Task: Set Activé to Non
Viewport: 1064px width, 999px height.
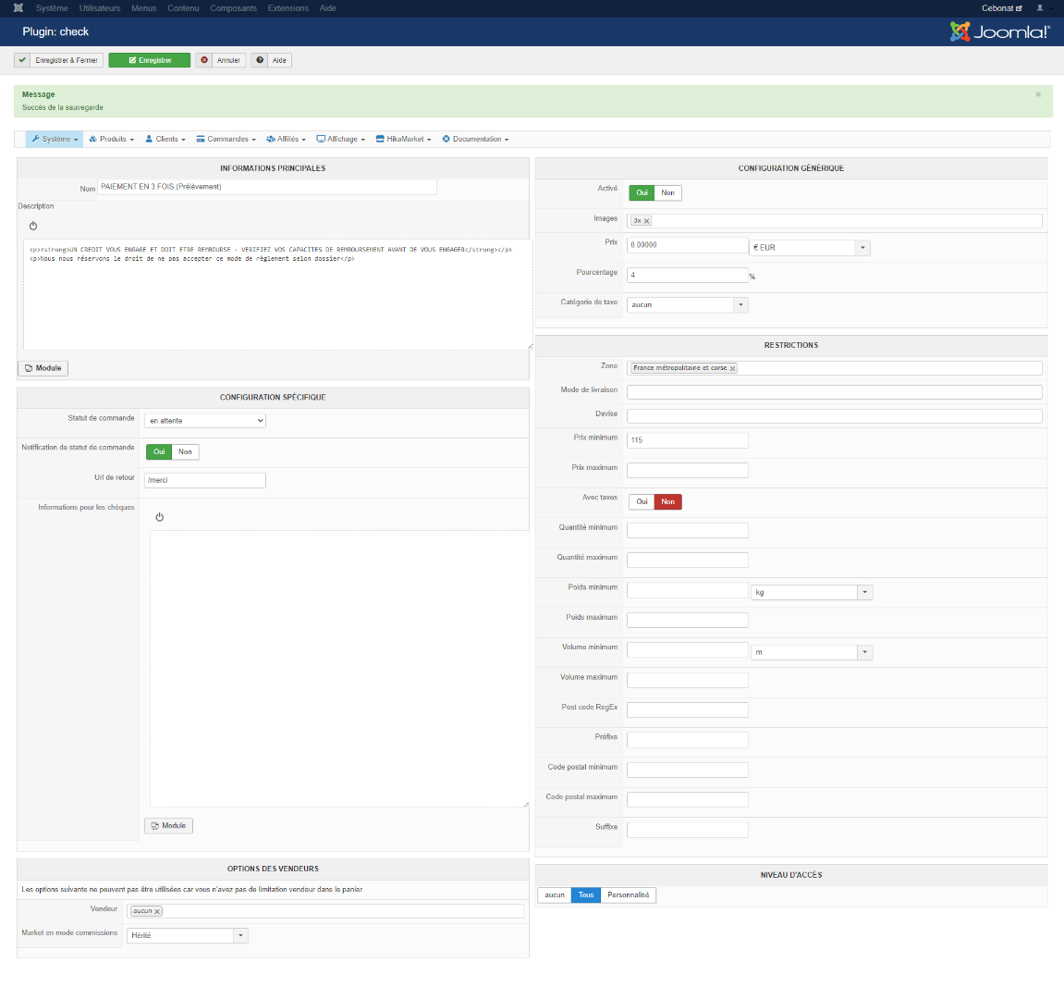Action: click(x=667, y=193)
